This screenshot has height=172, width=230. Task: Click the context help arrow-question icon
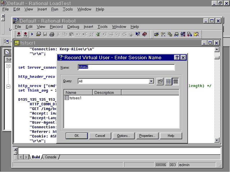click(x=138, y=34)
